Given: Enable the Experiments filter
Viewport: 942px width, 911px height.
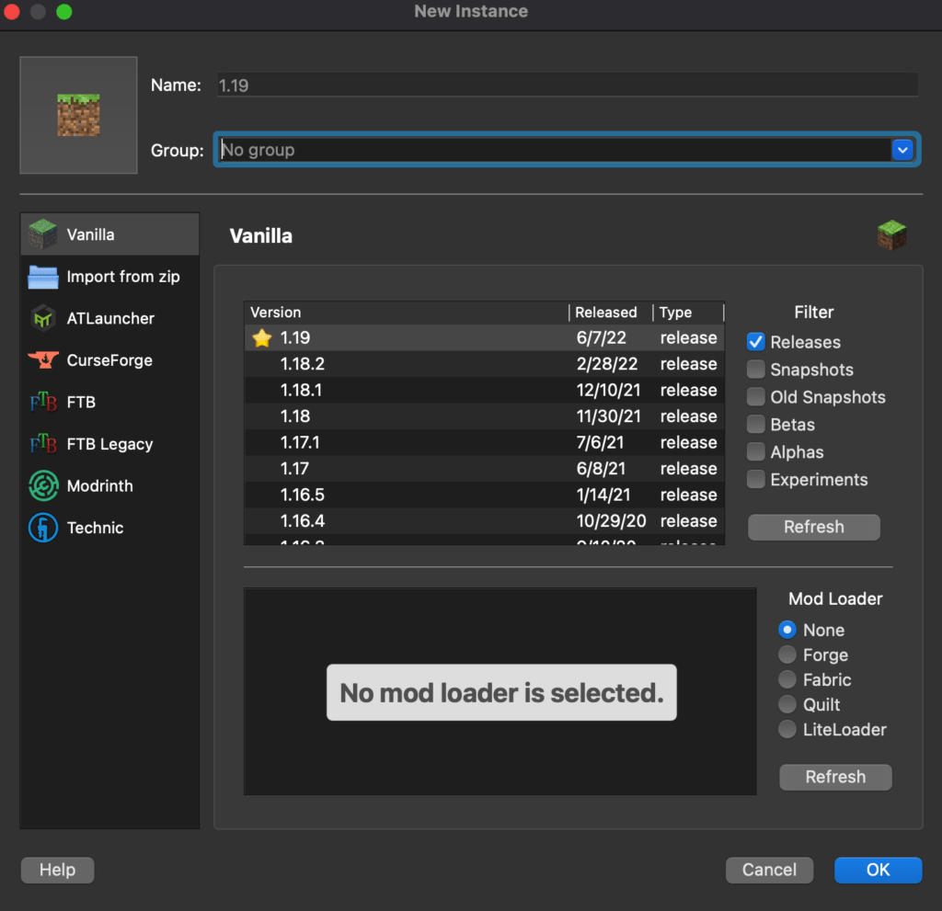Looking at the screenshot, I should (x=756, y=480).
